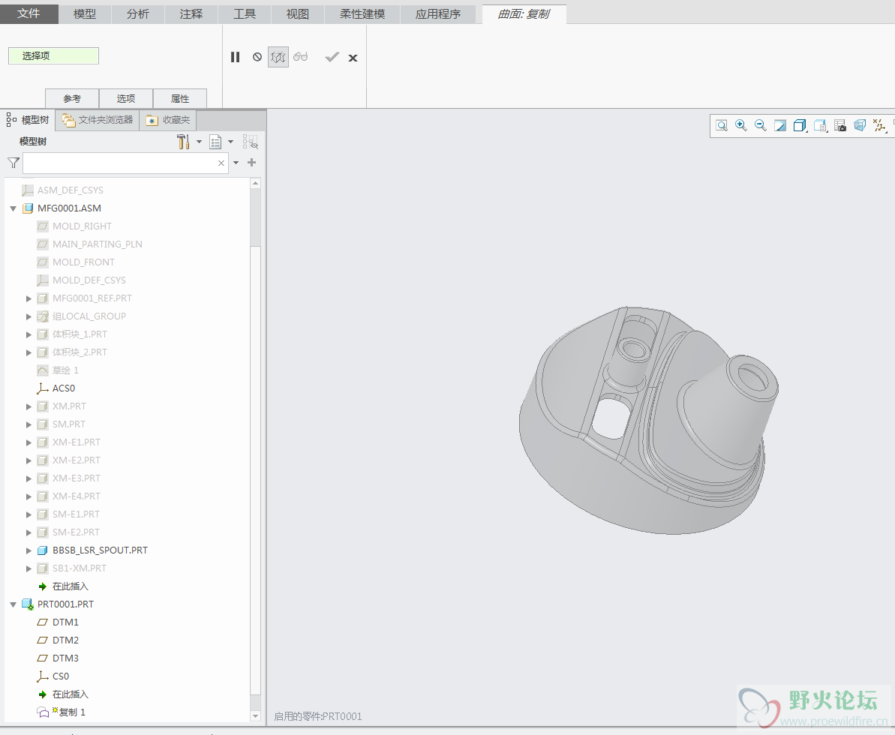Click the no-preview icon in dashboard

(x=257, y=57)
